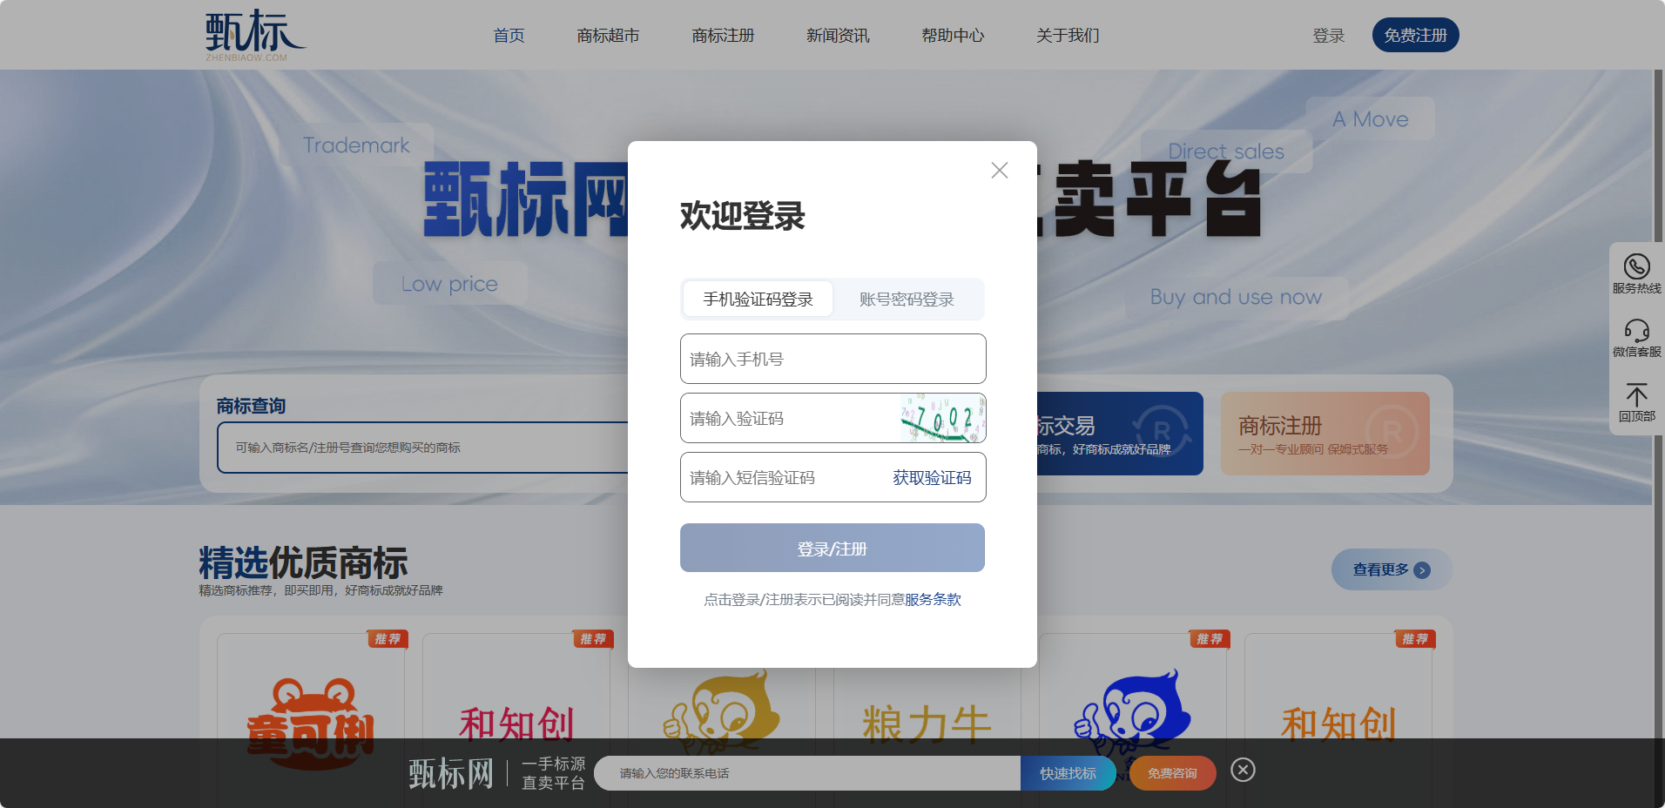
Task: Click arrow icon in 查看更多 button
Action: 1422,570
